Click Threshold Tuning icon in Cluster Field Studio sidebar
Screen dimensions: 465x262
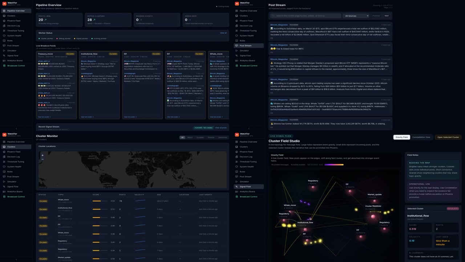(237, 162)
